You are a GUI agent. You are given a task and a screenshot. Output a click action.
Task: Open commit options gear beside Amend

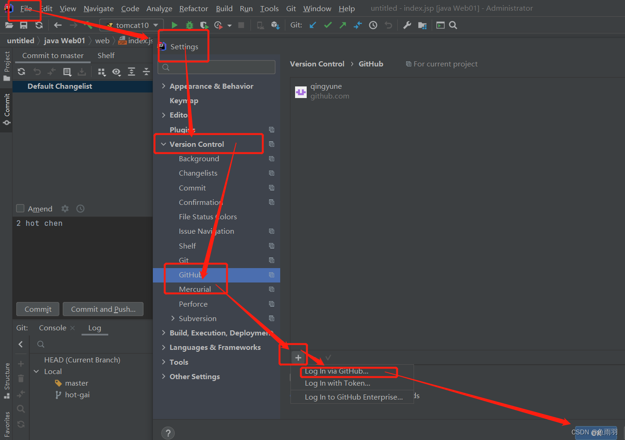point(65,209)
